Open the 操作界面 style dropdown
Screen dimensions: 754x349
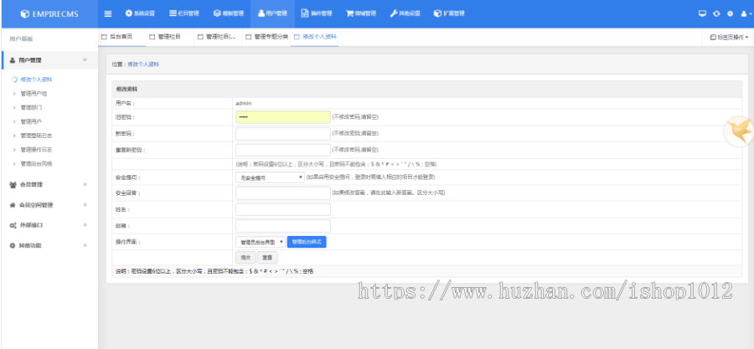click(261, 242)
